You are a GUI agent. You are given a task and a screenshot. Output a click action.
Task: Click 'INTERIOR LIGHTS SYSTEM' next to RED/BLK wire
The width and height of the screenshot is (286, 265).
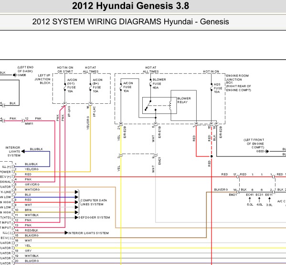tap(88, 233)
